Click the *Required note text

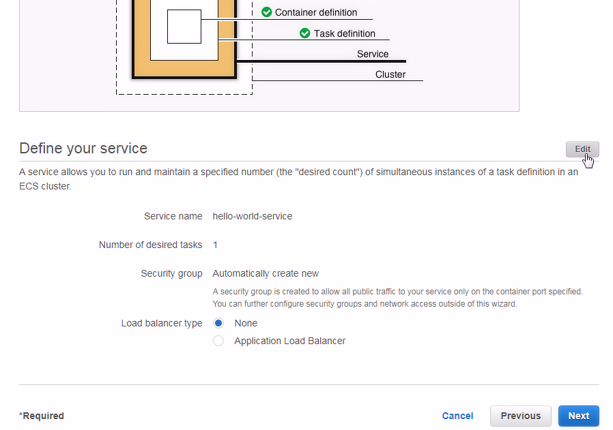42,416
